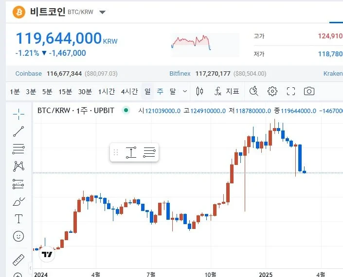
Task: Click the Coinbase price link
Action: click(28, 74)
